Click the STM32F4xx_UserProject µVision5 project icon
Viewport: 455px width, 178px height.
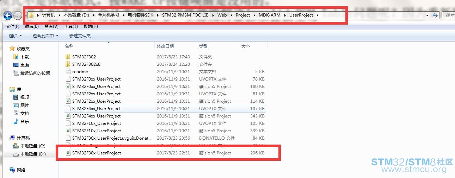(x=68, y=116)
